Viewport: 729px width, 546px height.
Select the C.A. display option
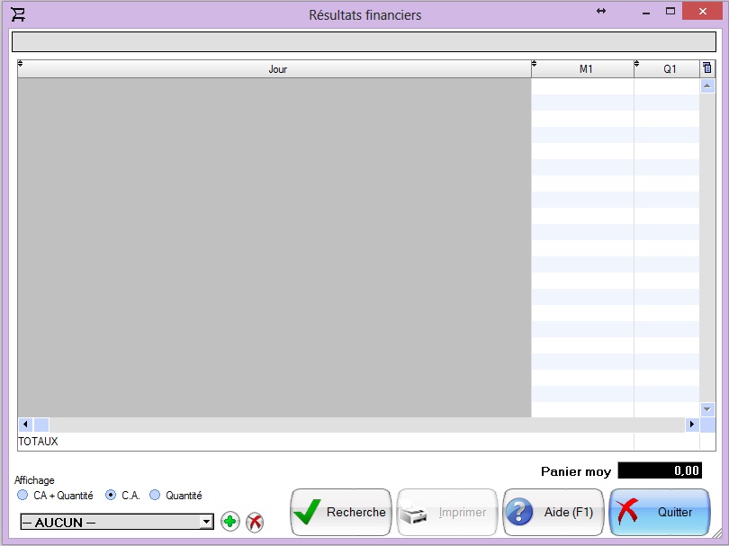112,496
